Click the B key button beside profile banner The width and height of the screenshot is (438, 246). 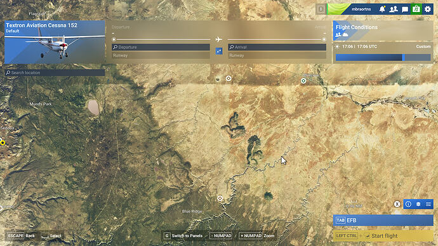(321, 10)
